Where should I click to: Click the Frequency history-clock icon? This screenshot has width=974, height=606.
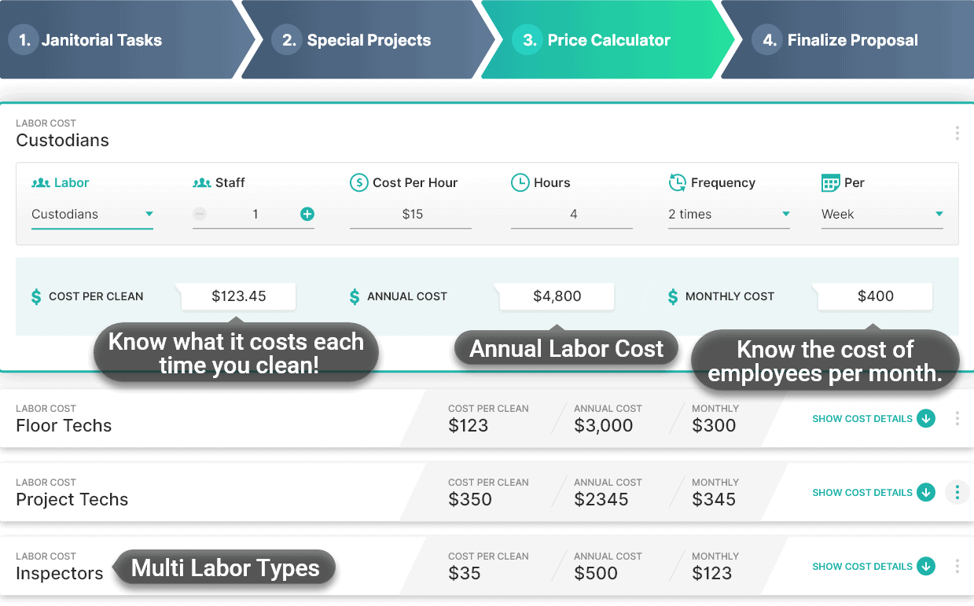tap(677, 182)
